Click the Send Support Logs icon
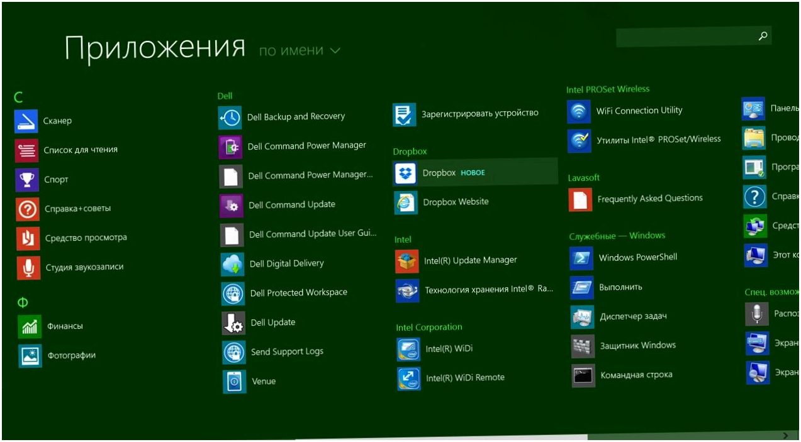The width and height of the screenshot is (801, 442). coord(234,352)
